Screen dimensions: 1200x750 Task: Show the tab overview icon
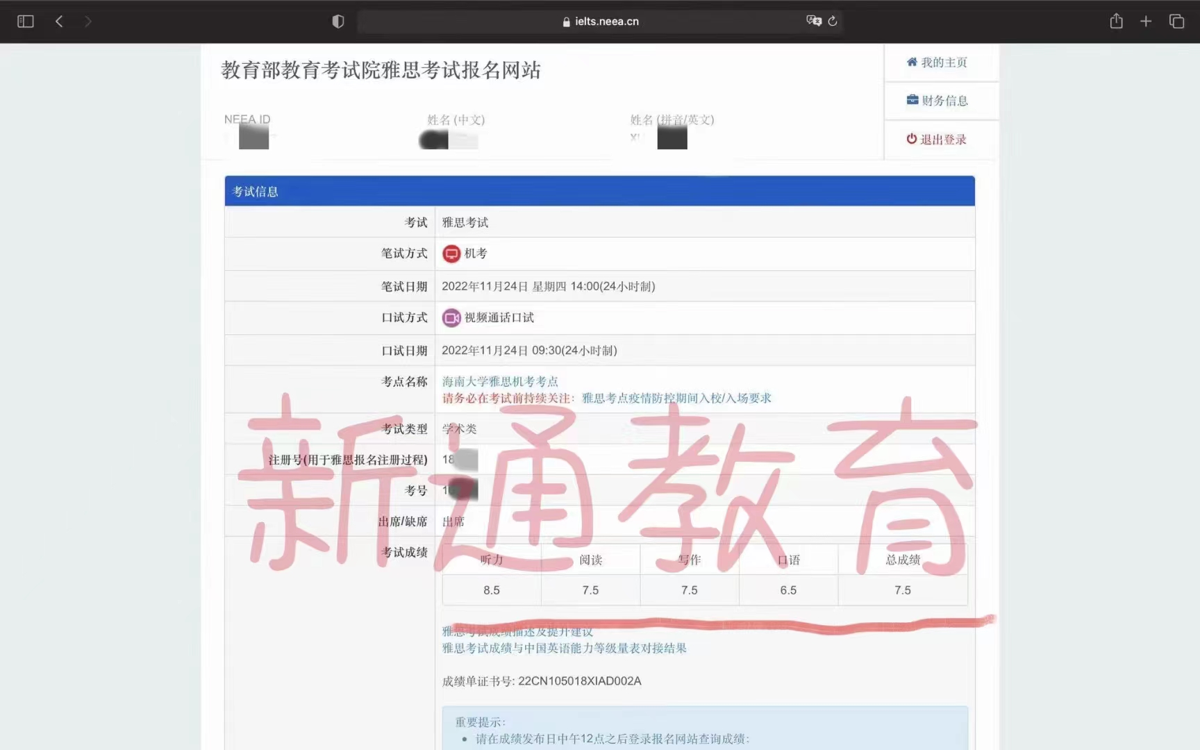[x=1176, y=22]
